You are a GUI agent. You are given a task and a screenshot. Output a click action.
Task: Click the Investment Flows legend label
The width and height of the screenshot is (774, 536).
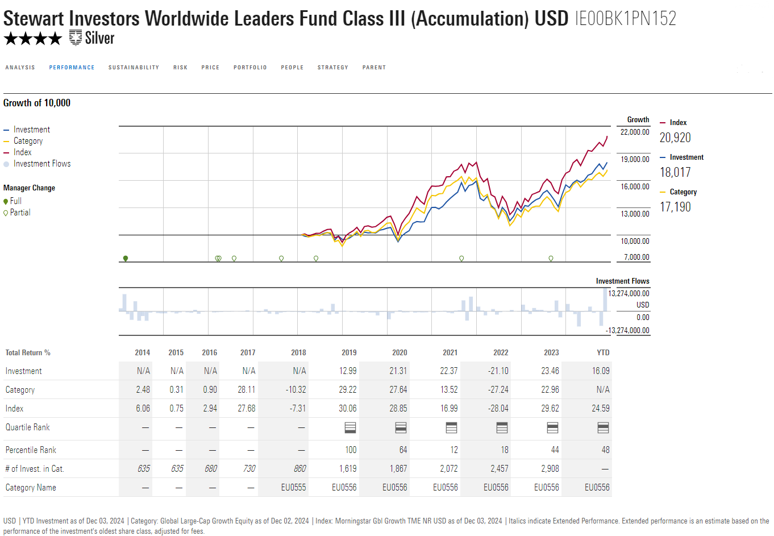(42, 164)
